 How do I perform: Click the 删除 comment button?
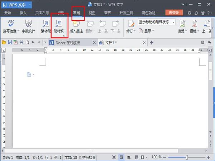click(x=90, y=26)
